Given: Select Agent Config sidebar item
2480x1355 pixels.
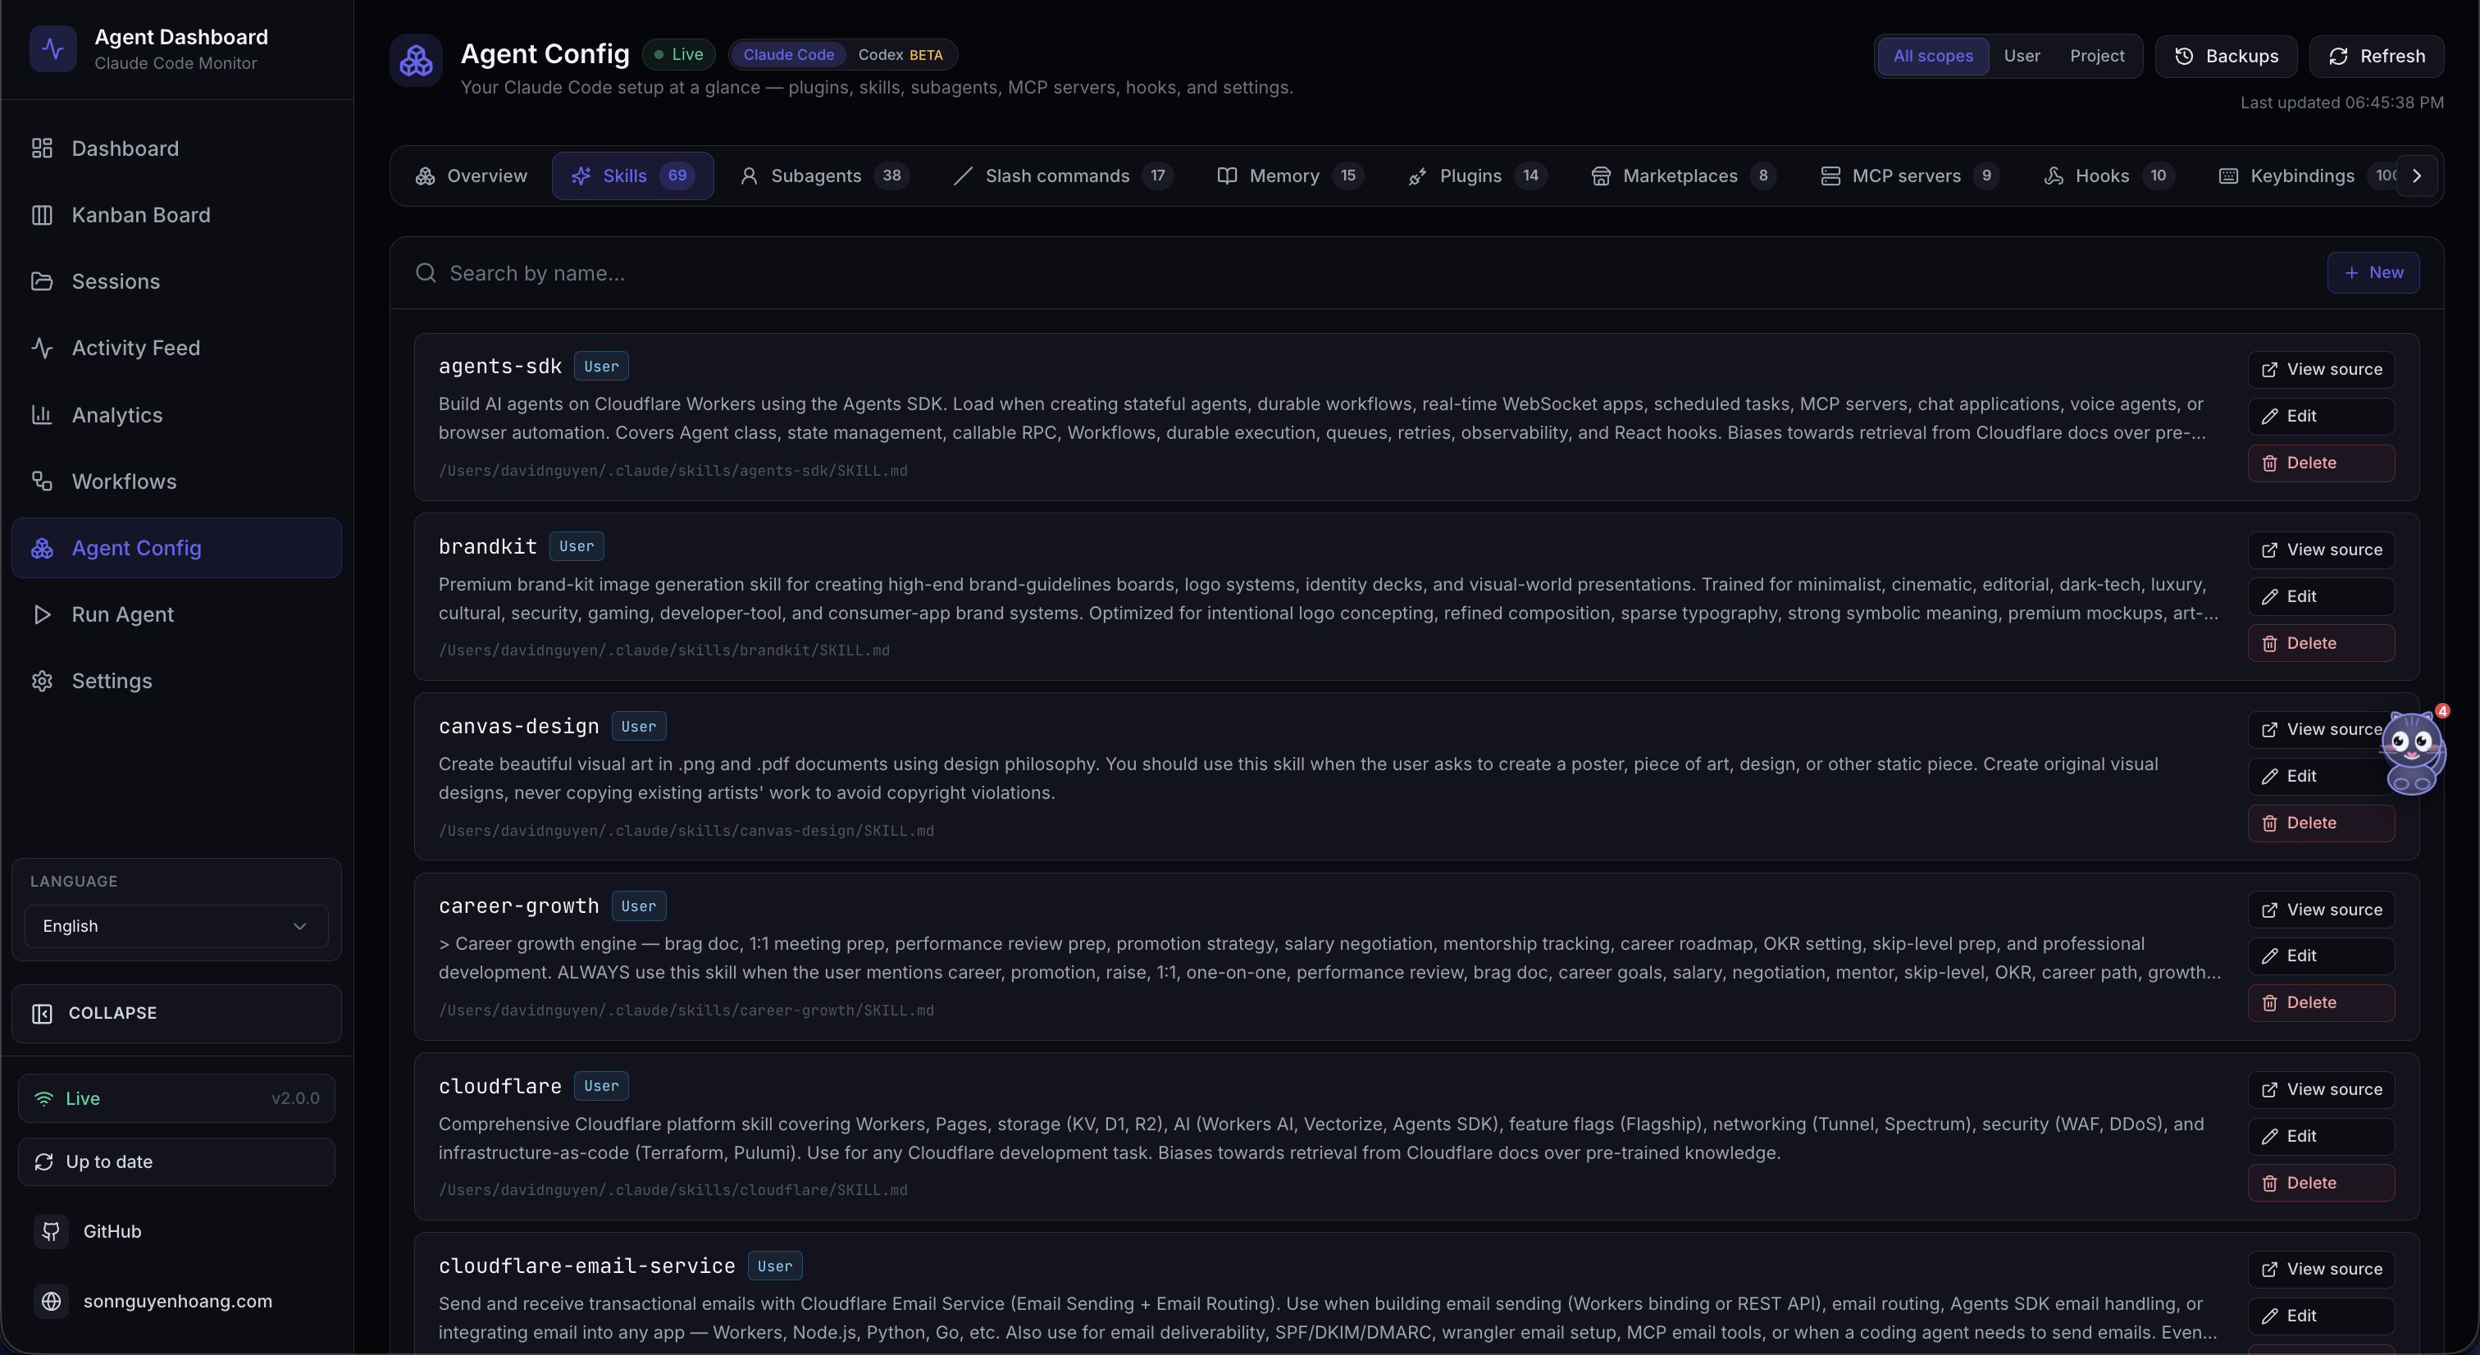Looking at the screenshot, I should (x=176, y=548).
